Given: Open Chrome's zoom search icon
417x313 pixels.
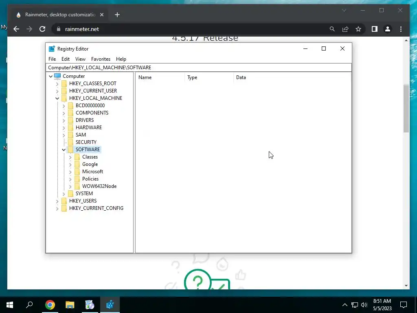Looking at the screenshot, I should (332, 29).
